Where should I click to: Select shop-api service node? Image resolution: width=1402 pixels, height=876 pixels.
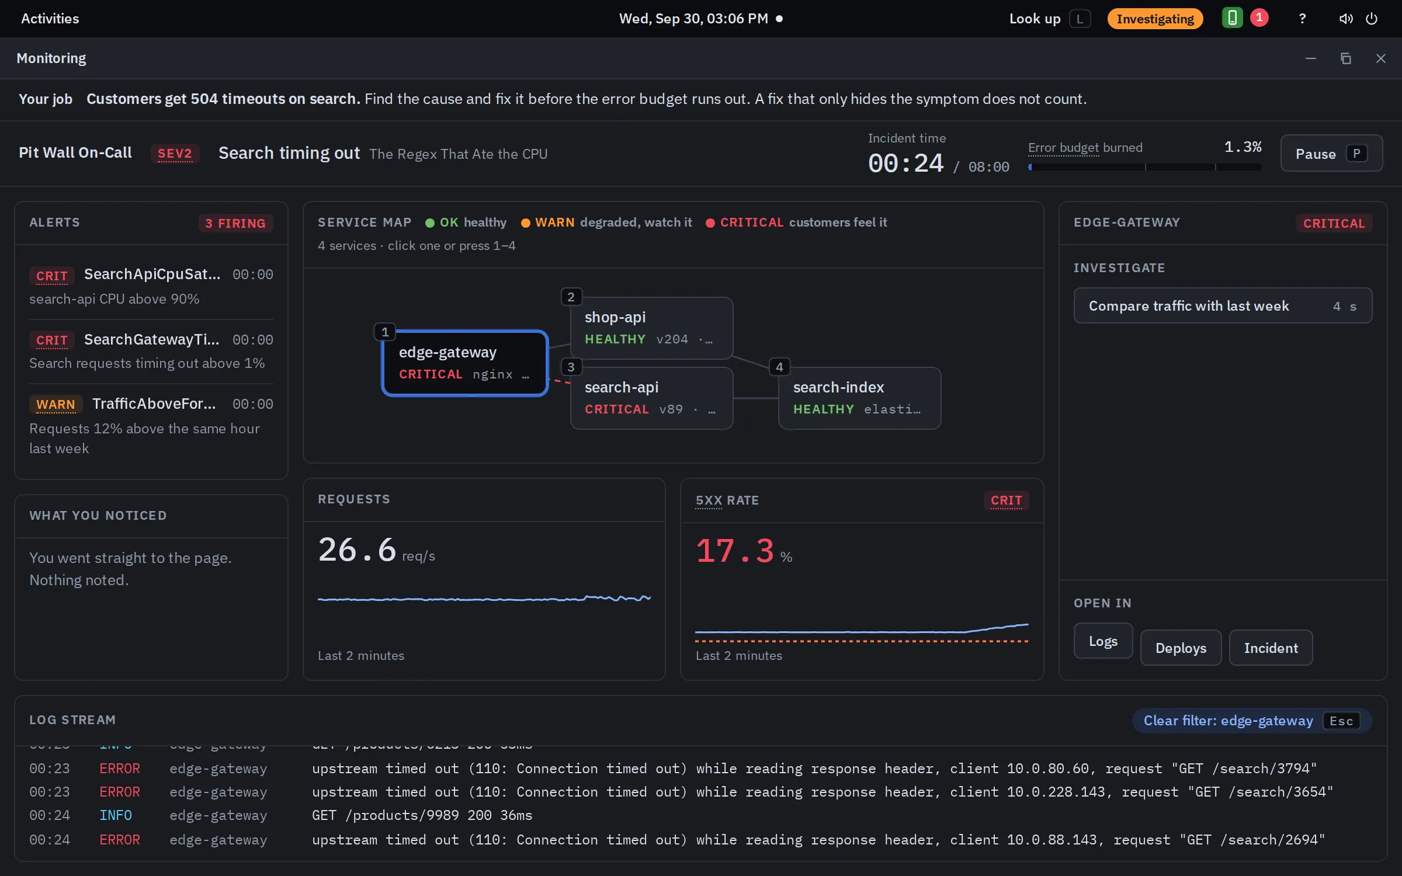pyautogui.click(x=651, y=328)
